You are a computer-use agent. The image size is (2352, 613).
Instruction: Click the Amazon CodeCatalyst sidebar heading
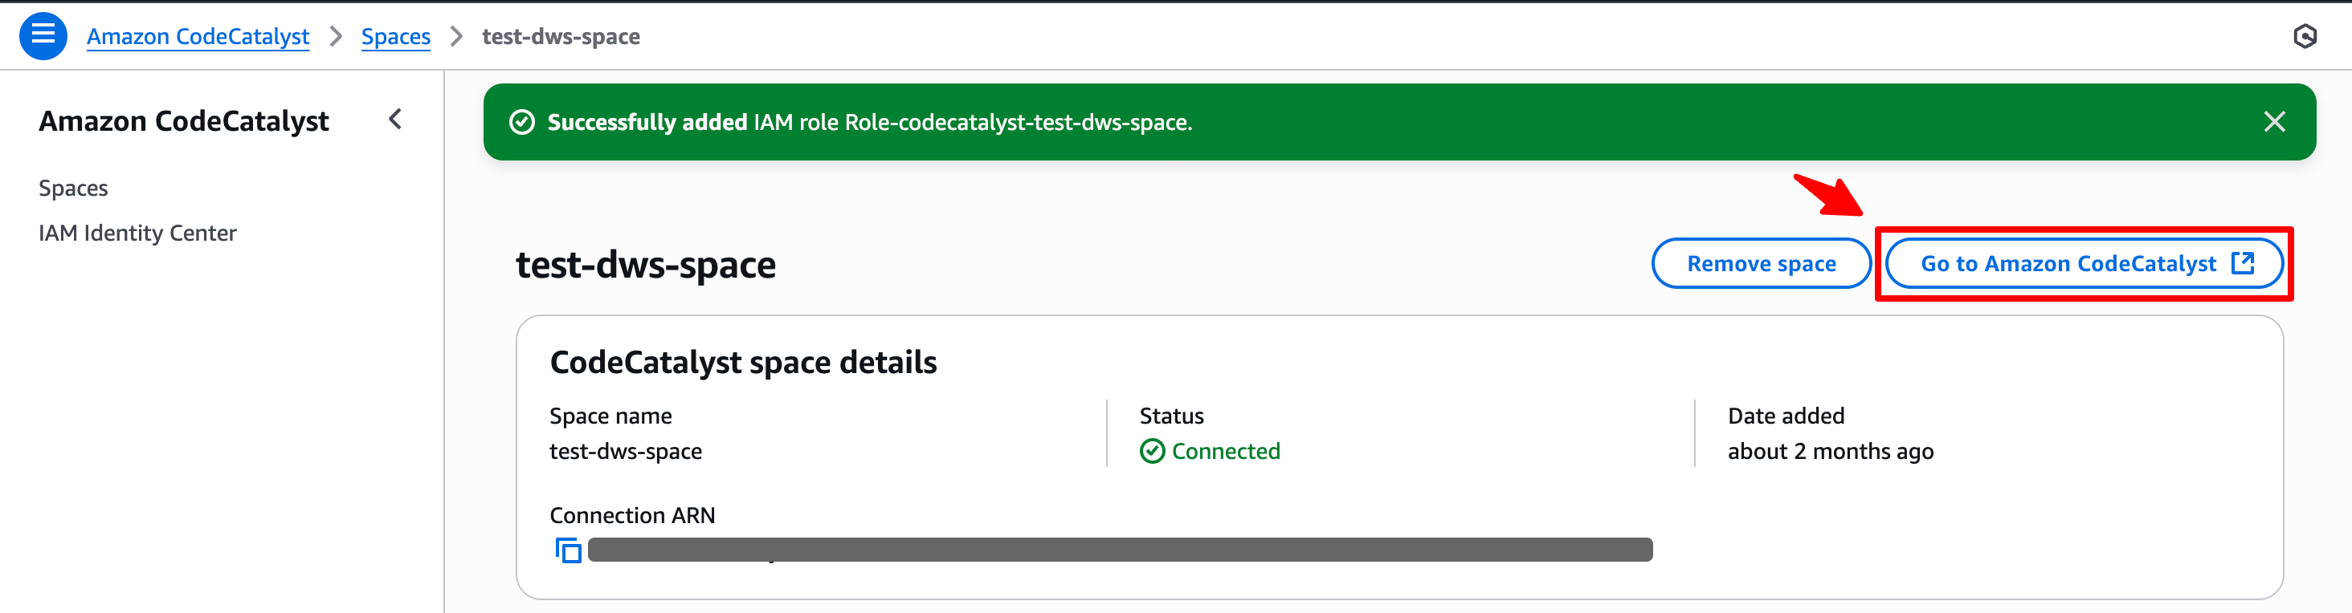tap(183, 120)
